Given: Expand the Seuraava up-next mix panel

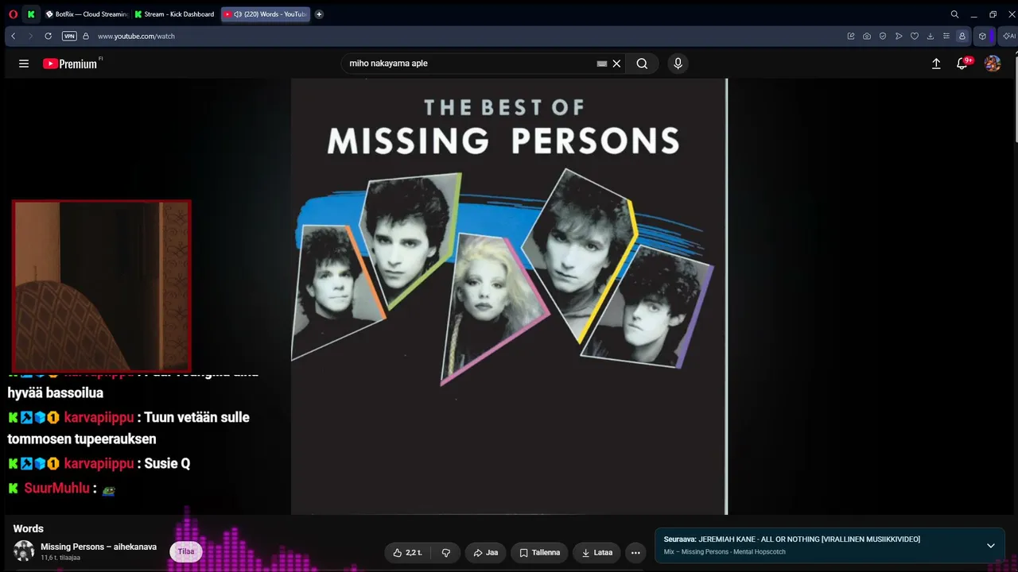Looking at the screenshot, I should (991, 546).
